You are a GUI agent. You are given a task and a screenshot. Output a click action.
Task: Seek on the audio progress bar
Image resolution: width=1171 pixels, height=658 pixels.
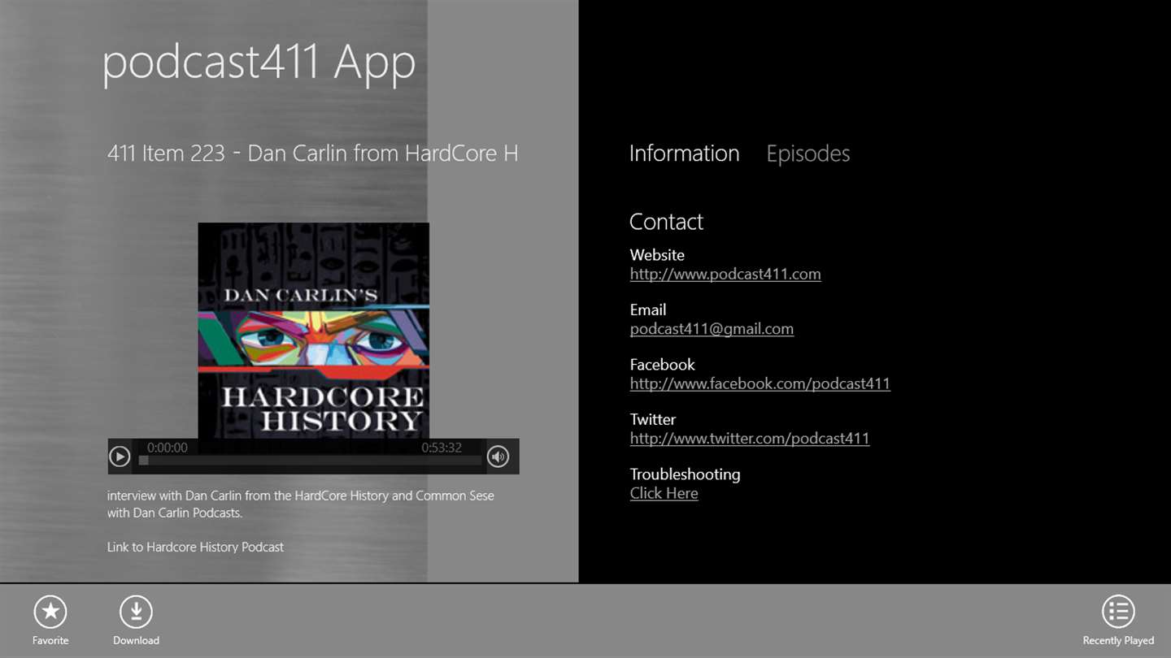(x=311, y=461)
